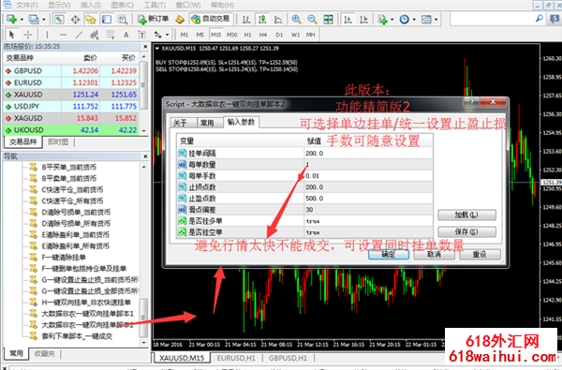
Task: Open the 插入(I) menu
Action: pyautogui.click(x=90, y=5)
